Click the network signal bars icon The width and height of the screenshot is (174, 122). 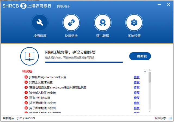(x=170, y=118)
